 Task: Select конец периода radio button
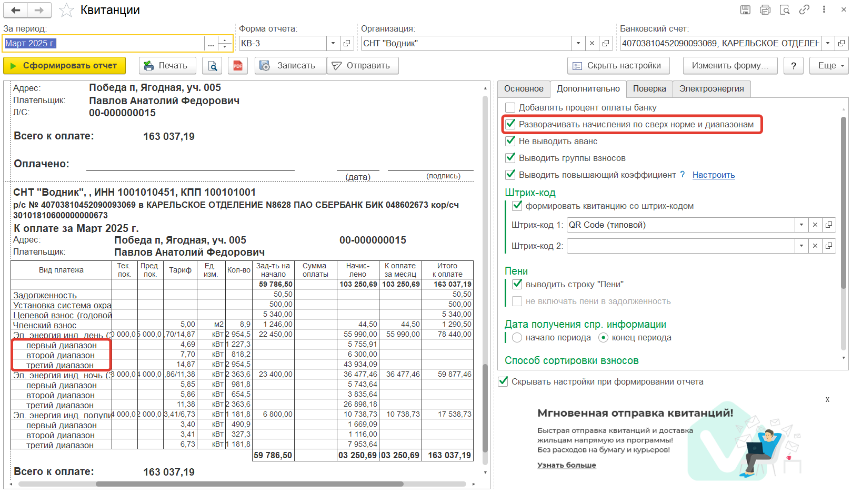click(x=603, y=337)
